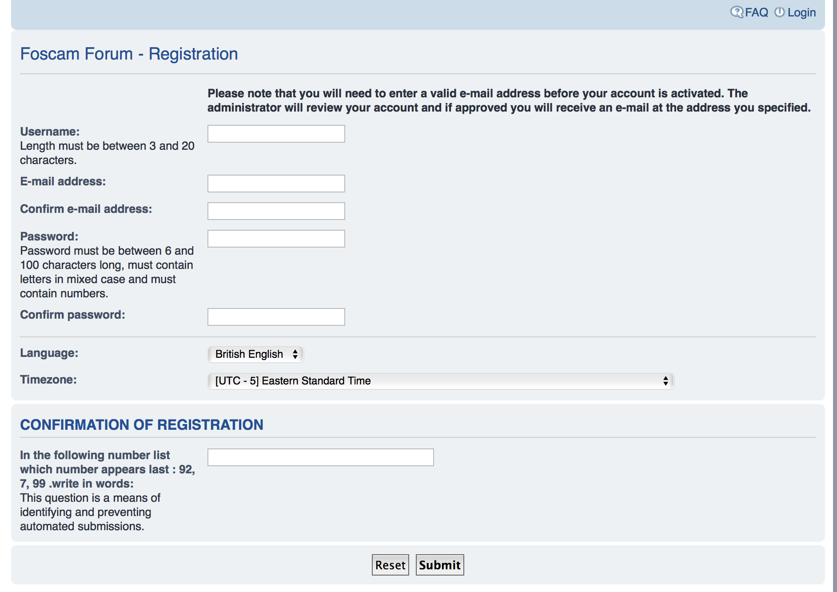Viewport: 837px width, 592px height.
Task: Open the FAQ link
Action: click(756, 12)
